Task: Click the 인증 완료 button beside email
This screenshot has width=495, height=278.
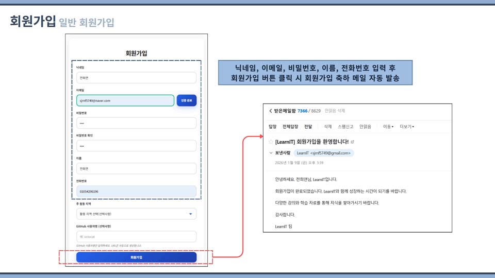Action: (186, 100)
